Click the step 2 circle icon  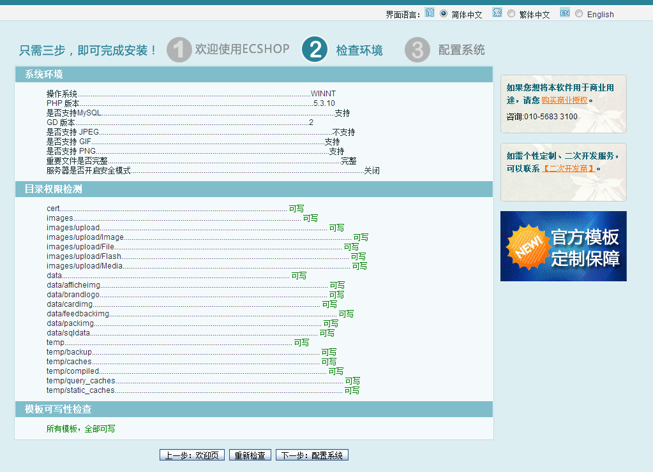pos(315,50)
